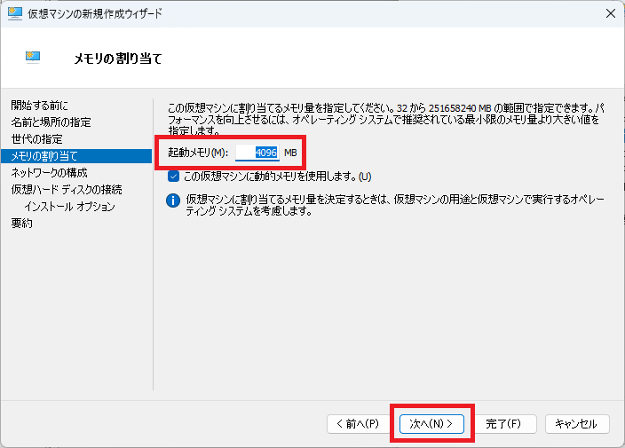Close the 仮想マシンの新規作成ウィザード window
Image resolution: width=625 pixels, height=448 pixels.
tap(610, 13)
